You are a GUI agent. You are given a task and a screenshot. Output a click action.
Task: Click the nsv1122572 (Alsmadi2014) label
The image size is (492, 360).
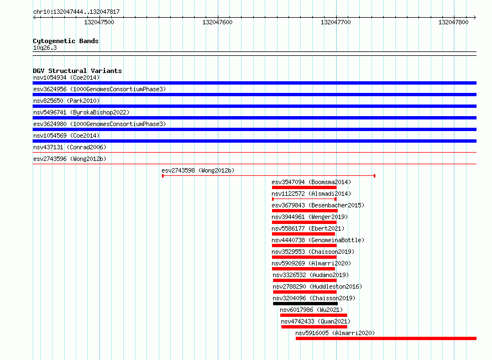[x=311, y=194]
